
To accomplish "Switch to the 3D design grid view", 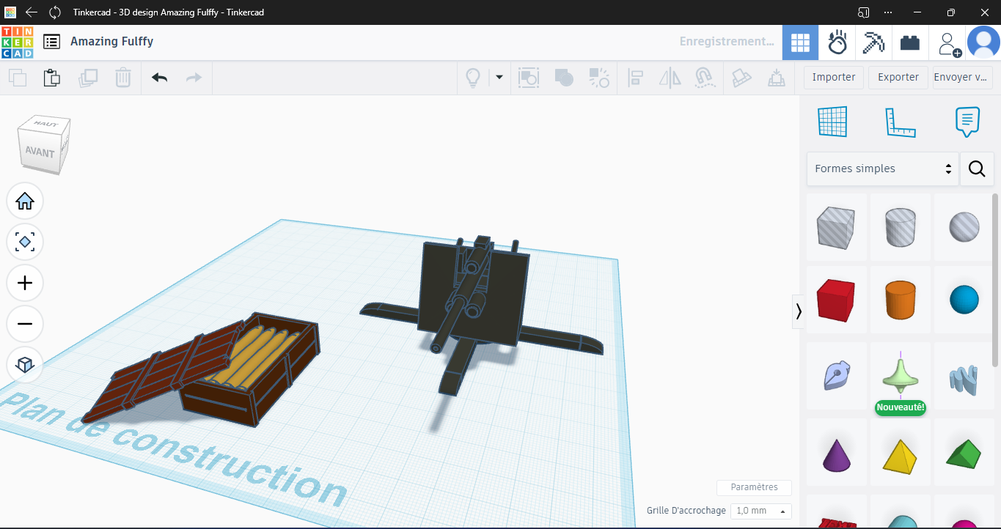I will click(x=800, y=42).
